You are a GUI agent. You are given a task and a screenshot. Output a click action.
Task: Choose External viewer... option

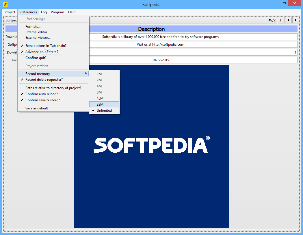coord(53,38)
